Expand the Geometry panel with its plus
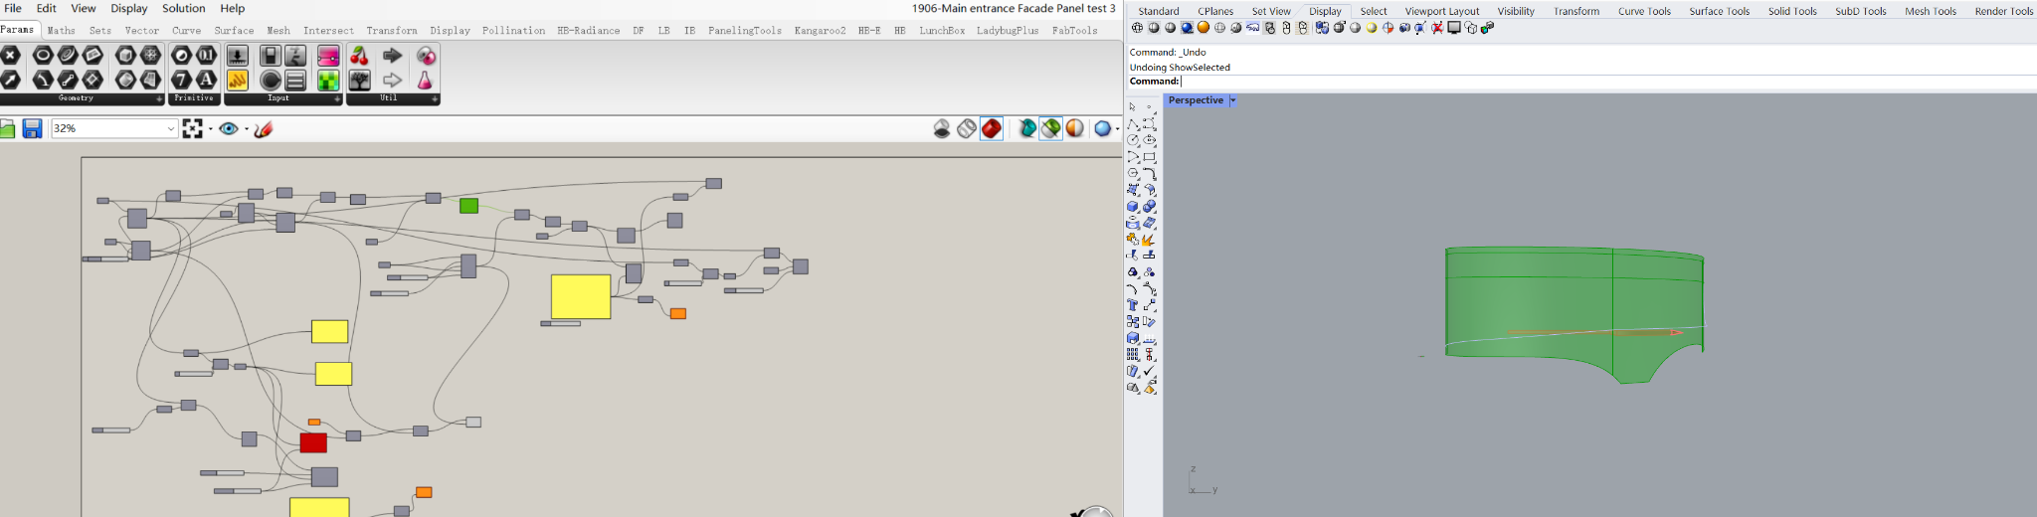The height and width of the screenshot is (517, 2037). pyautogui.click(x=159, y=98)
